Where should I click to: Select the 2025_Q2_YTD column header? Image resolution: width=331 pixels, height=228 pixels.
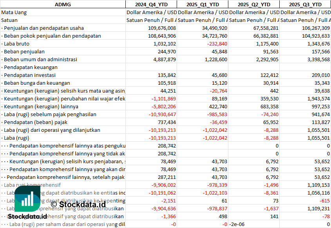tap(254, 4)
